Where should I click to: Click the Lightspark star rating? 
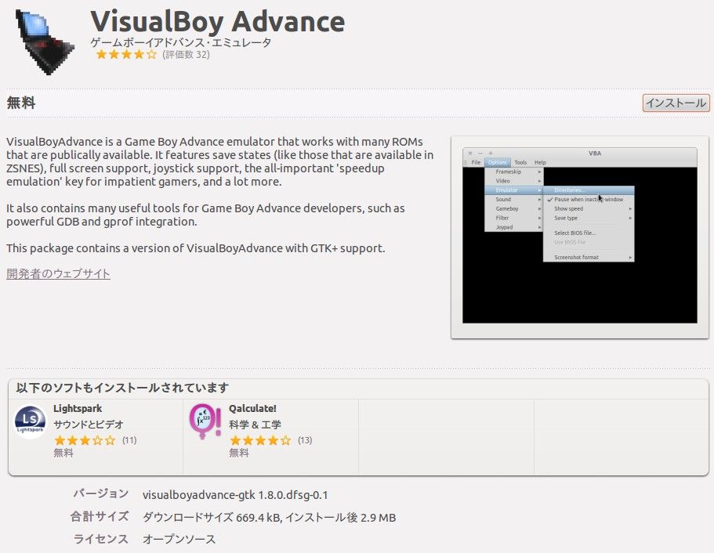click(x=85, y=440)
